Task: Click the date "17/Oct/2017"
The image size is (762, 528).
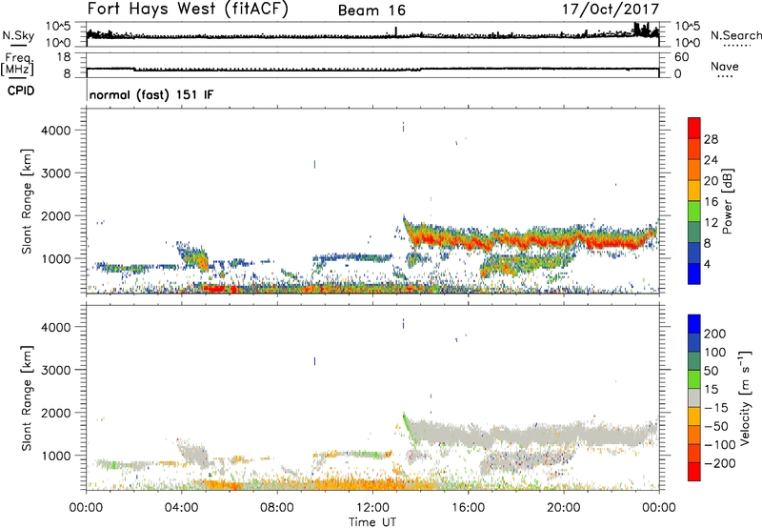Action: point(611,9)
